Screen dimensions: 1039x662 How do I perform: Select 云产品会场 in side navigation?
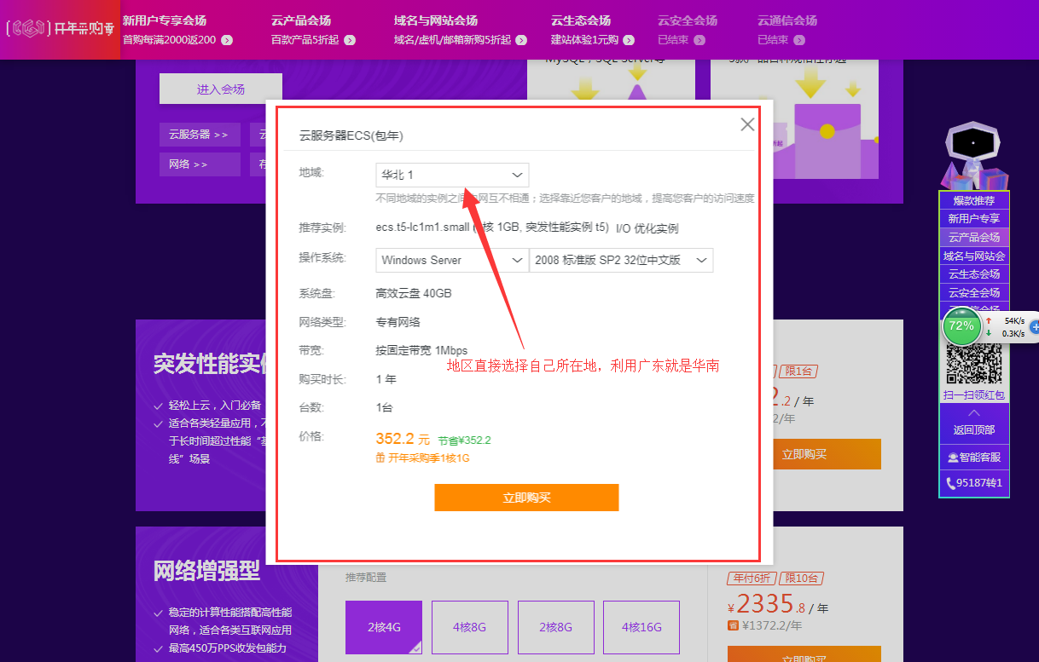click(x=974, y=238)
